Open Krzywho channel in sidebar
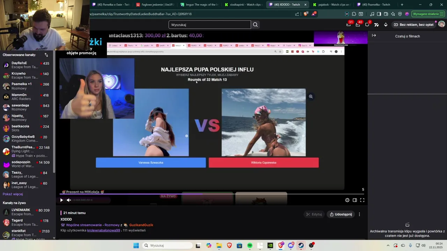 [x=27, y=76]
